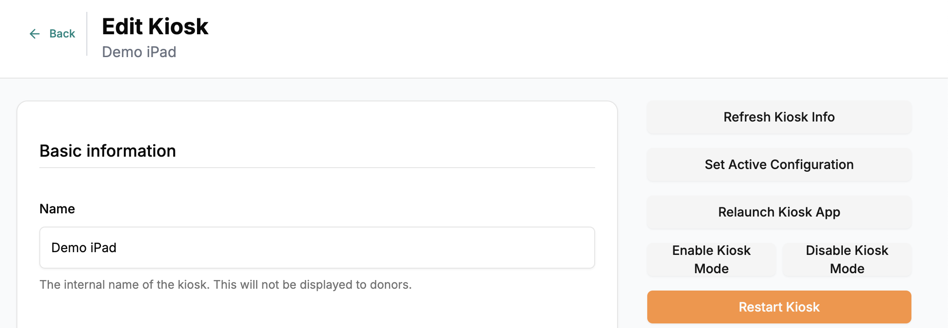Viewport: 948px width, 328px height.
Task: Click the Basic information section heading
Action: point(108,151)
